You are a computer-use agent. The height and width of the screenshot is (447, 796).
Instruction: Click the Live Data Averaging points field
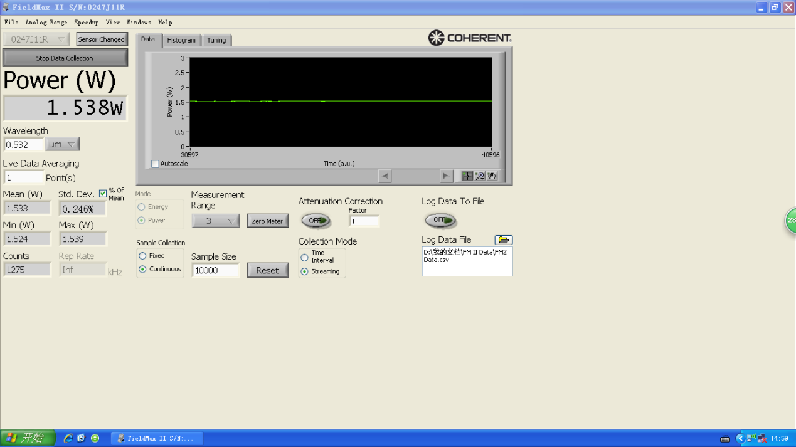click(24, 177)
